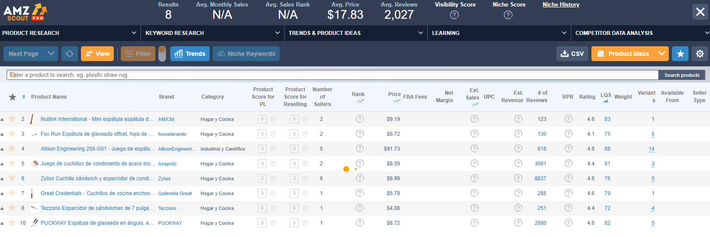Click Rank question mark for PUCKWAY row
This screenshot has height=237, width=710.
(x=360, y=223)
